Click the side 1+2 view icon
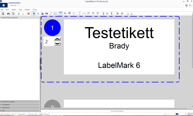The height and width of the screenshot is (116, 193). click(x=69, y=14)
